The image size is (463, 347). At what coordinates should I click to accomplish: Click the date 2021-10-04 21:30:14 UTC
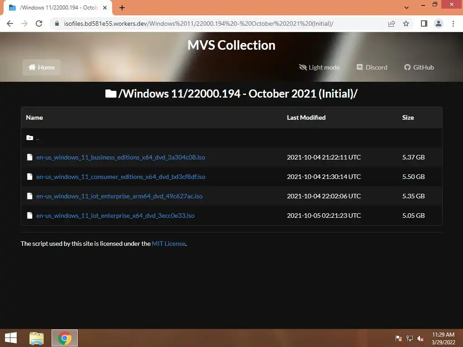[324, 177]
